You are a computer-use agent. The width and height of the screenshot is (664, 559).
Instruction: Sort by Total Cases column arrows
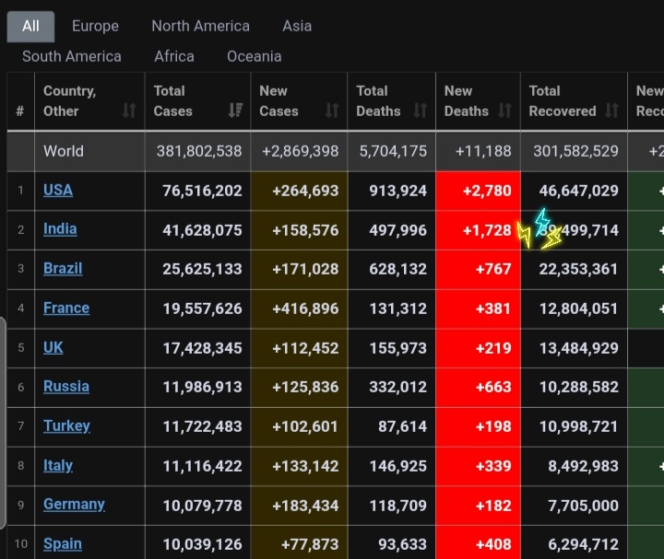point(235,111)
